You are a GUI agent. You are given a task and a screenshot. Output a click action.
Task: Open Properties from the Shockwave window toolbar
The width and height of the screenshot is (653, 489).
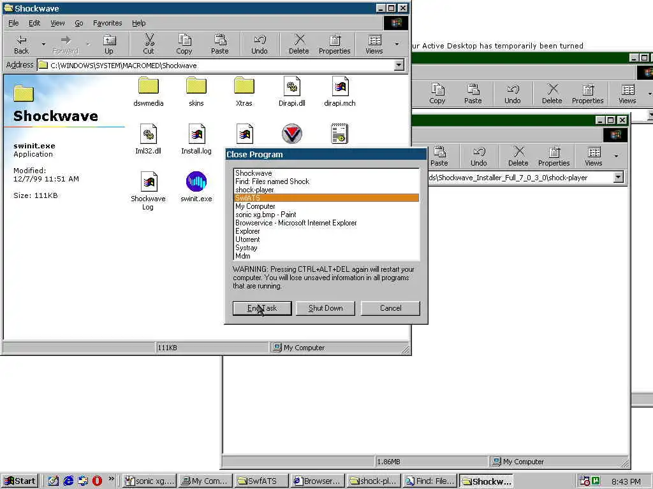[x=334, y=45]
